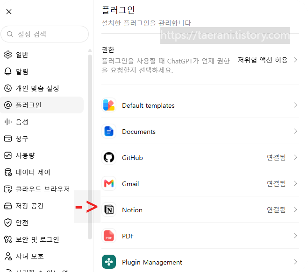Expand the Plugin Management row chevron
The width and height of the screenshot is (308, 272).
click(x=295, y=262)
